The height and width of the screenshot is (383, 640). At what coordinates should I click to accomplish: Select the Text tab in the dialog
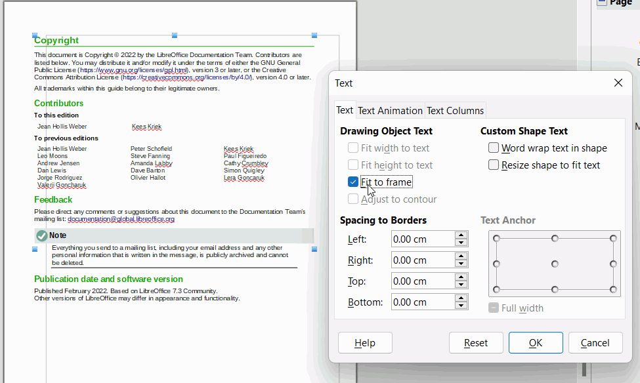click(x=345, y=110)
